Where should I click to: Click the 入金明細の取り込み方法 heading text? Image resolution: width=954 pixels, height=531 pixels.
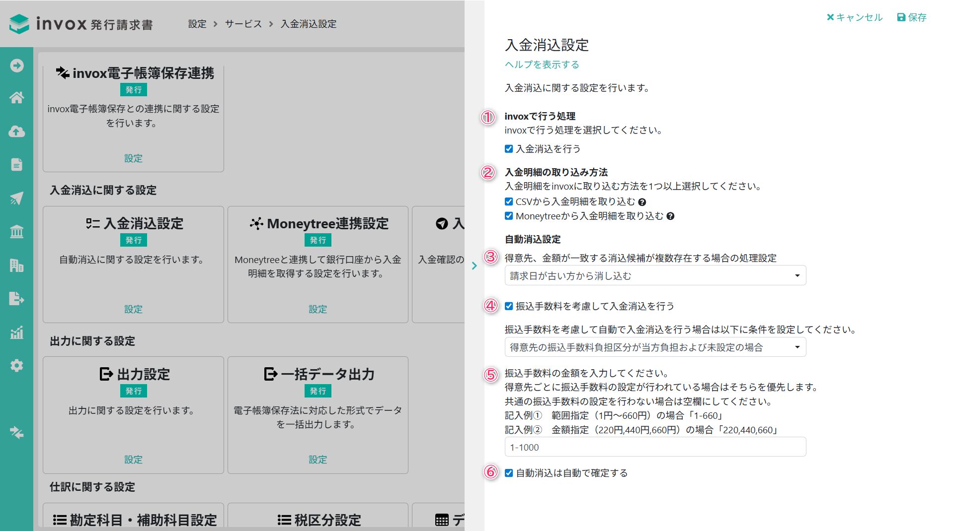coord(556,172)
